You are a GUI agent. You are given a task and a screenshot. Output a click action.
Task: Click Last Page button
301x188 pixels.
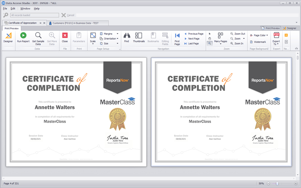click(193, 43)
